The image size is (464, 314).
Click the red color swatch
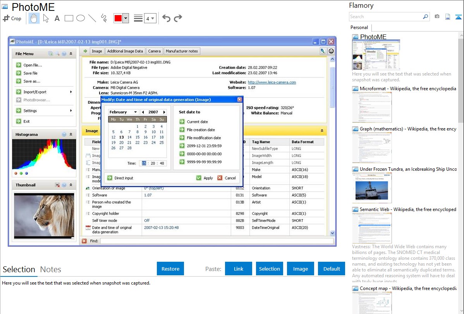[118, 18]
